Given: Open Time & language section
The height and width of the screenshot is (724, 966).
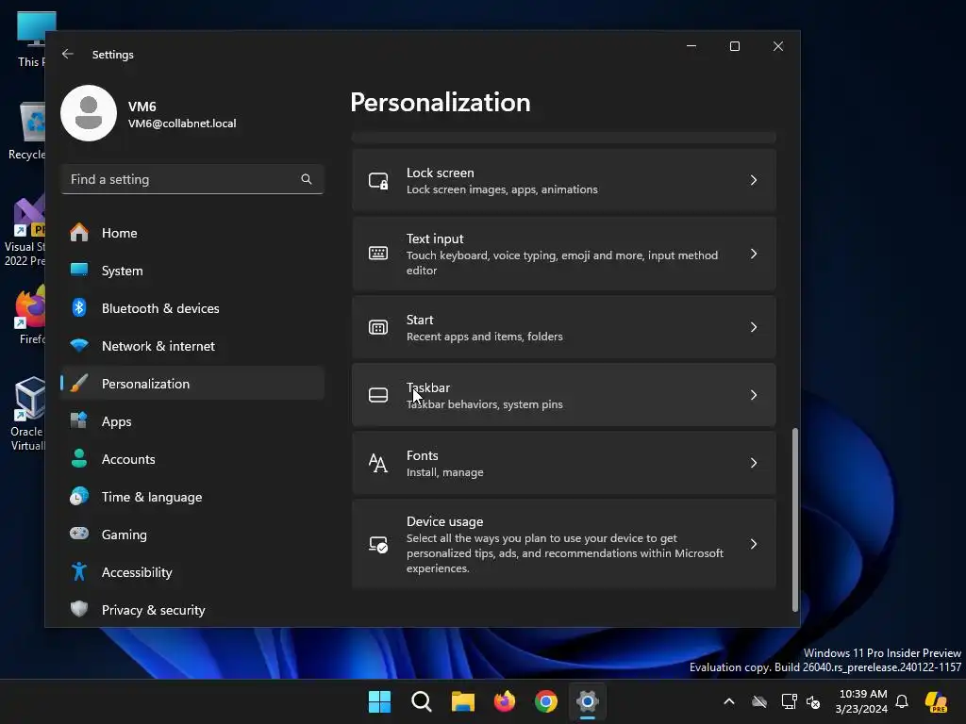Looking at the screenshot, I should 192,496.
